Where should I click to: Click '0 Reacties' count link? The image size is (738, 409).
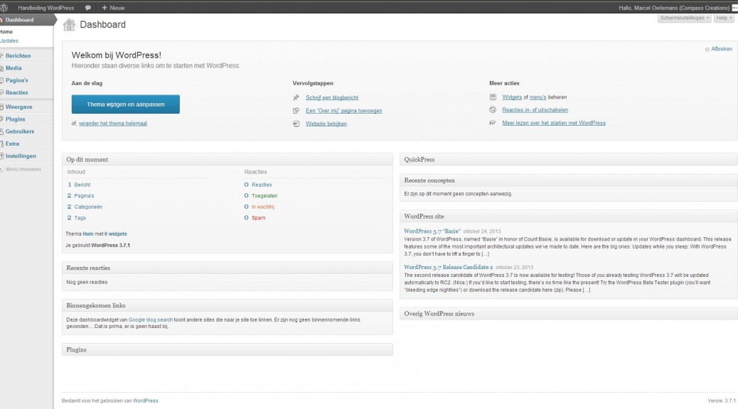tap(258, 185)
